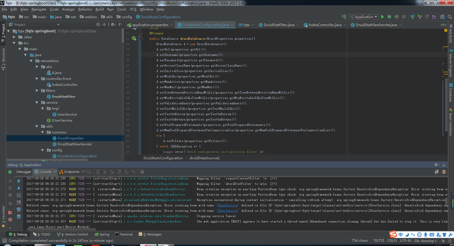Click the Search Everywhere magnifier
The image size is (454, 246).
click(x=450, y=17)
